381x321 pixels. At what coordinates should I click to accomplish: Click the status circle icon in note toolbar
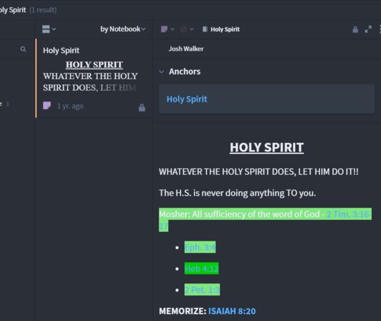pyautogui.click(x=184, y=29)
